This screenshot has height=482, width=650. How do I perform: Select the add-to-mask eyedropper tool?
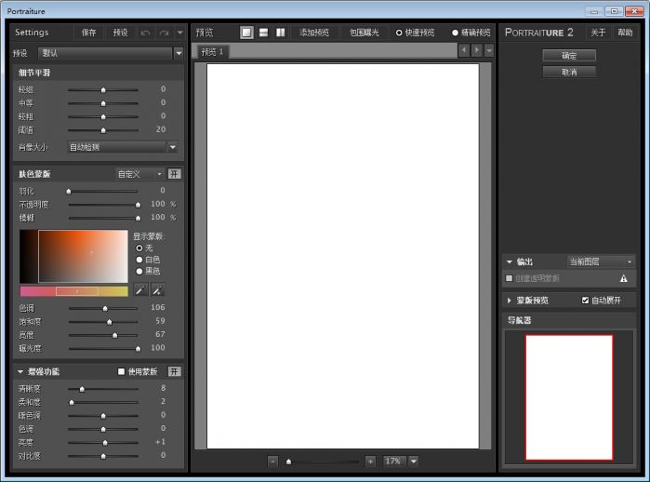[x=157, y=290]
